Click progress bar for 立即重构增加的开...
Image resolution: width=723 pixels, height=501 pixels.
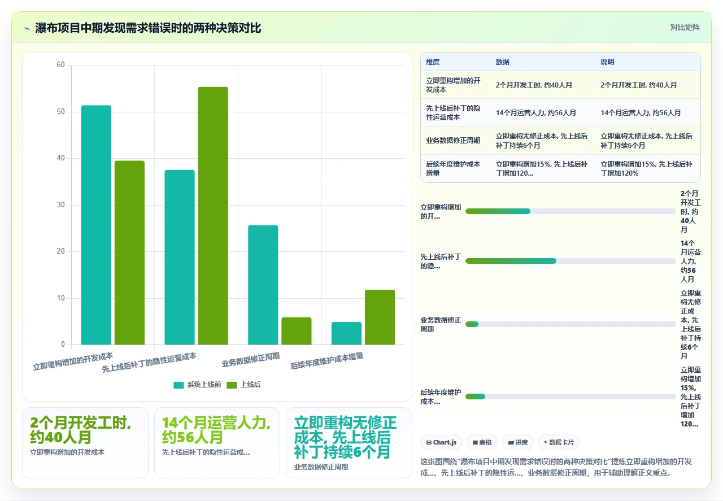click(570, 211)
